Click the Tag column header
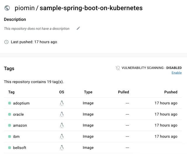This screenshot has height=156, width=187. (x=11, y=92)
